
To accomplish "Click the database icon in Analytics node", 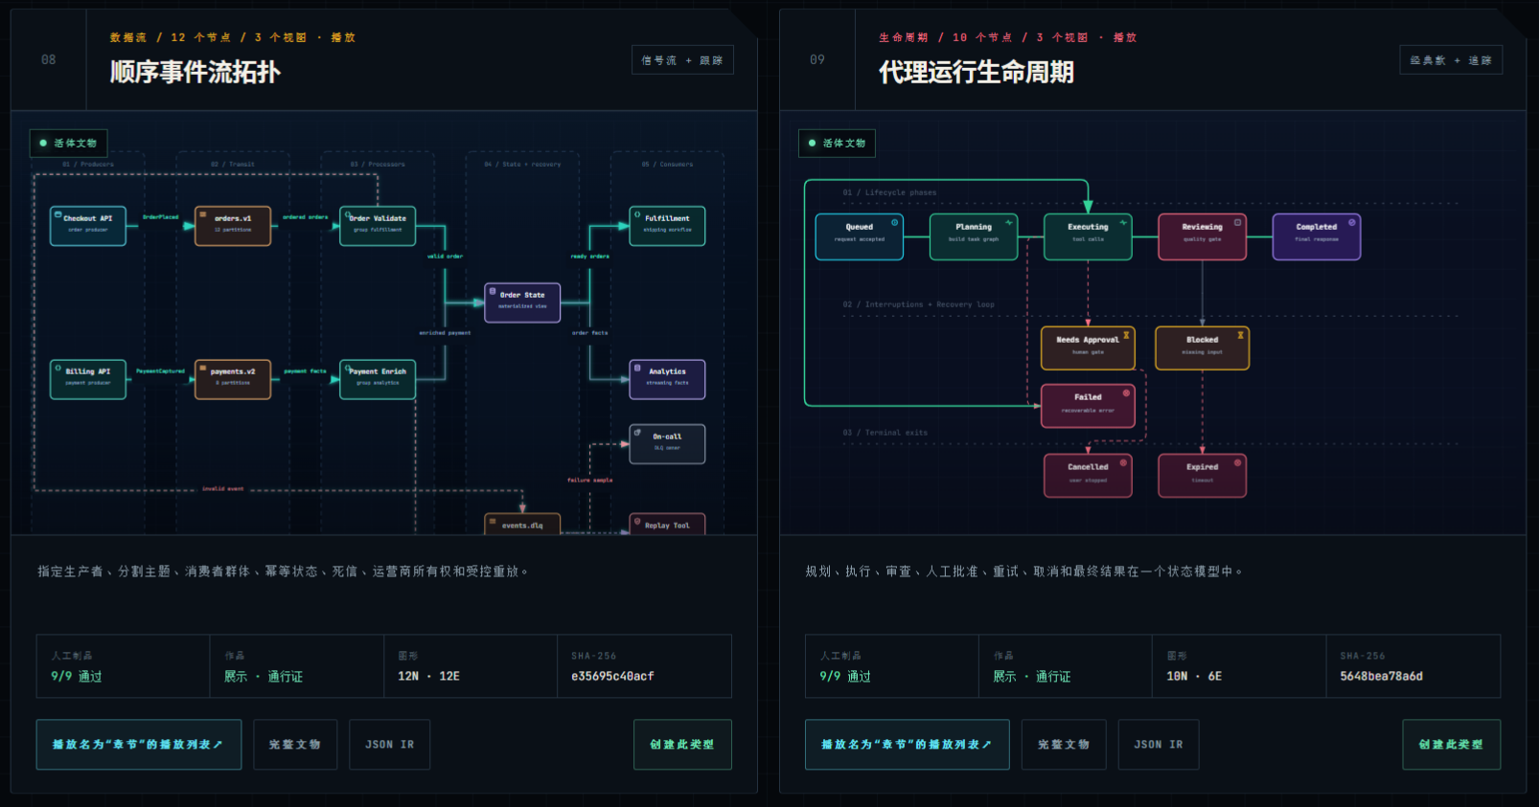I will (637, 368).
